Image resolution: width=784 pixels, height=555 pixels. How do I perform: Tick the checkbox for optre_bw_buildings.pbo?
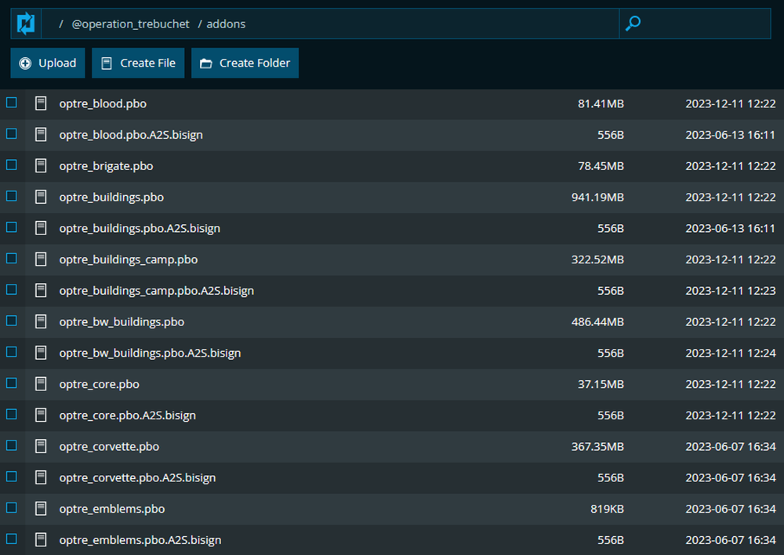11,321
